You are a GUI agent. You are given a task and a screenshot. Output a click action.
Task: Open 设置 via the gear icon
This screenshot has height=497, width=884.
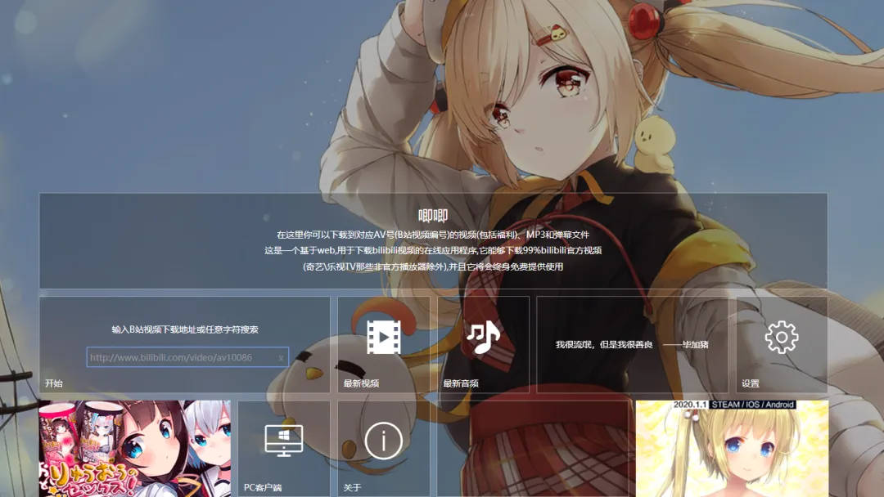click(782, 337)
